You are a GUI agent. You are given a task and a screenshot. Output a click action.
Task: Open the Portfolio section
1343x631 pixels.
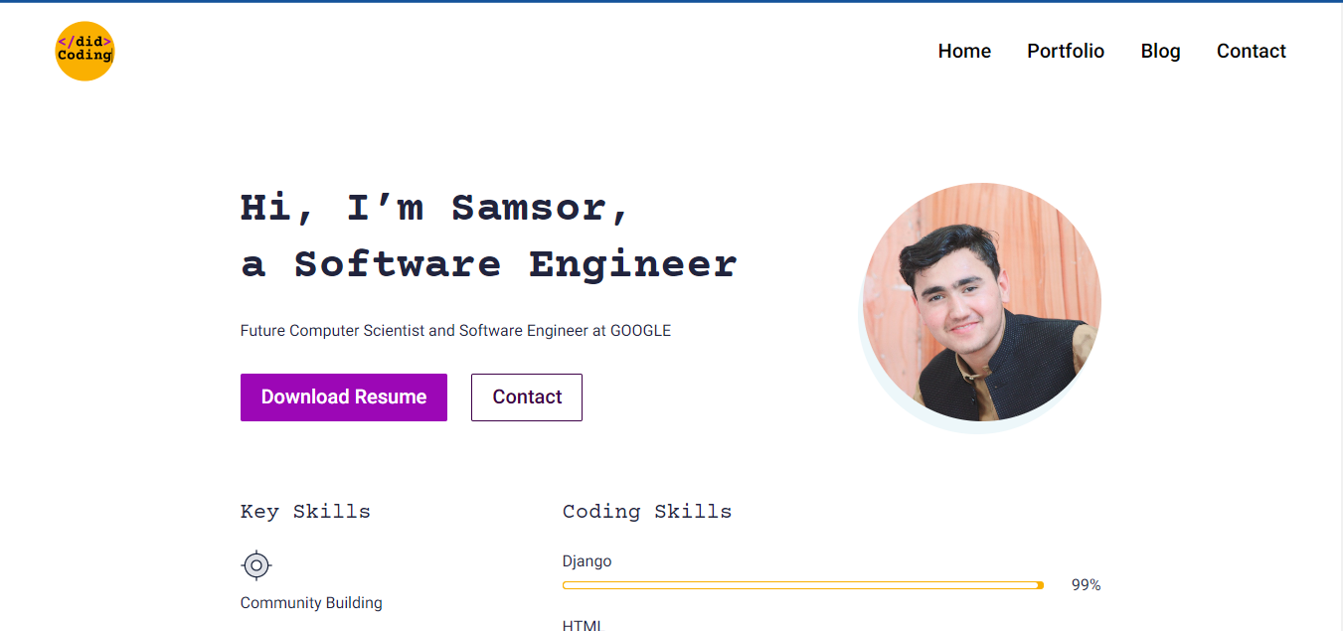[1065, 51]
